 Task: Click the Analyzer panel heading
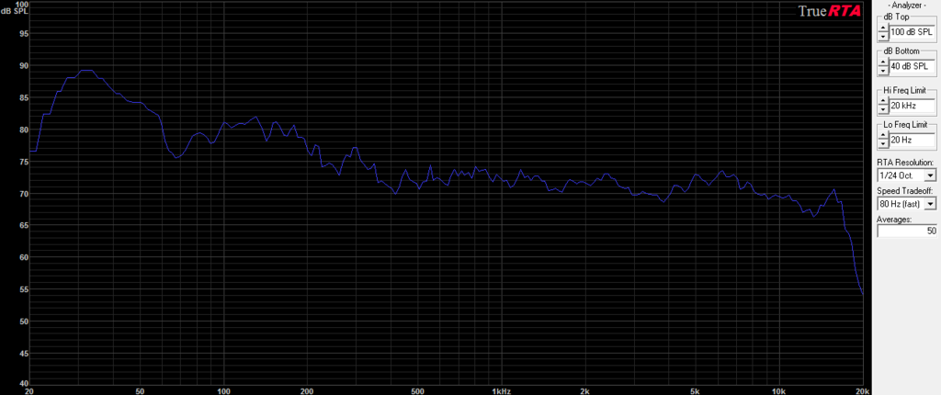(906, 5)
